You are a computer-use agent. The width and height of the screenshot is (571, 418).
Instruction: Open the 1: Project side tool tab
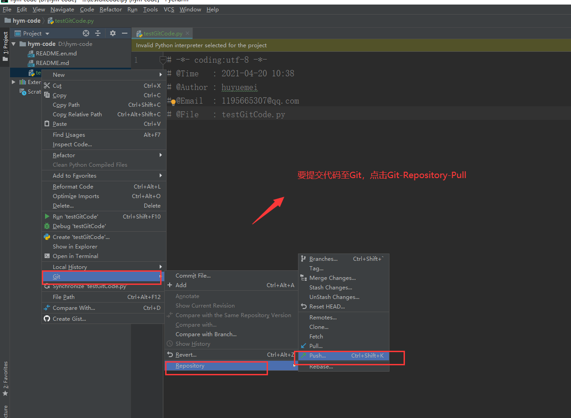[x=5, y=47]
